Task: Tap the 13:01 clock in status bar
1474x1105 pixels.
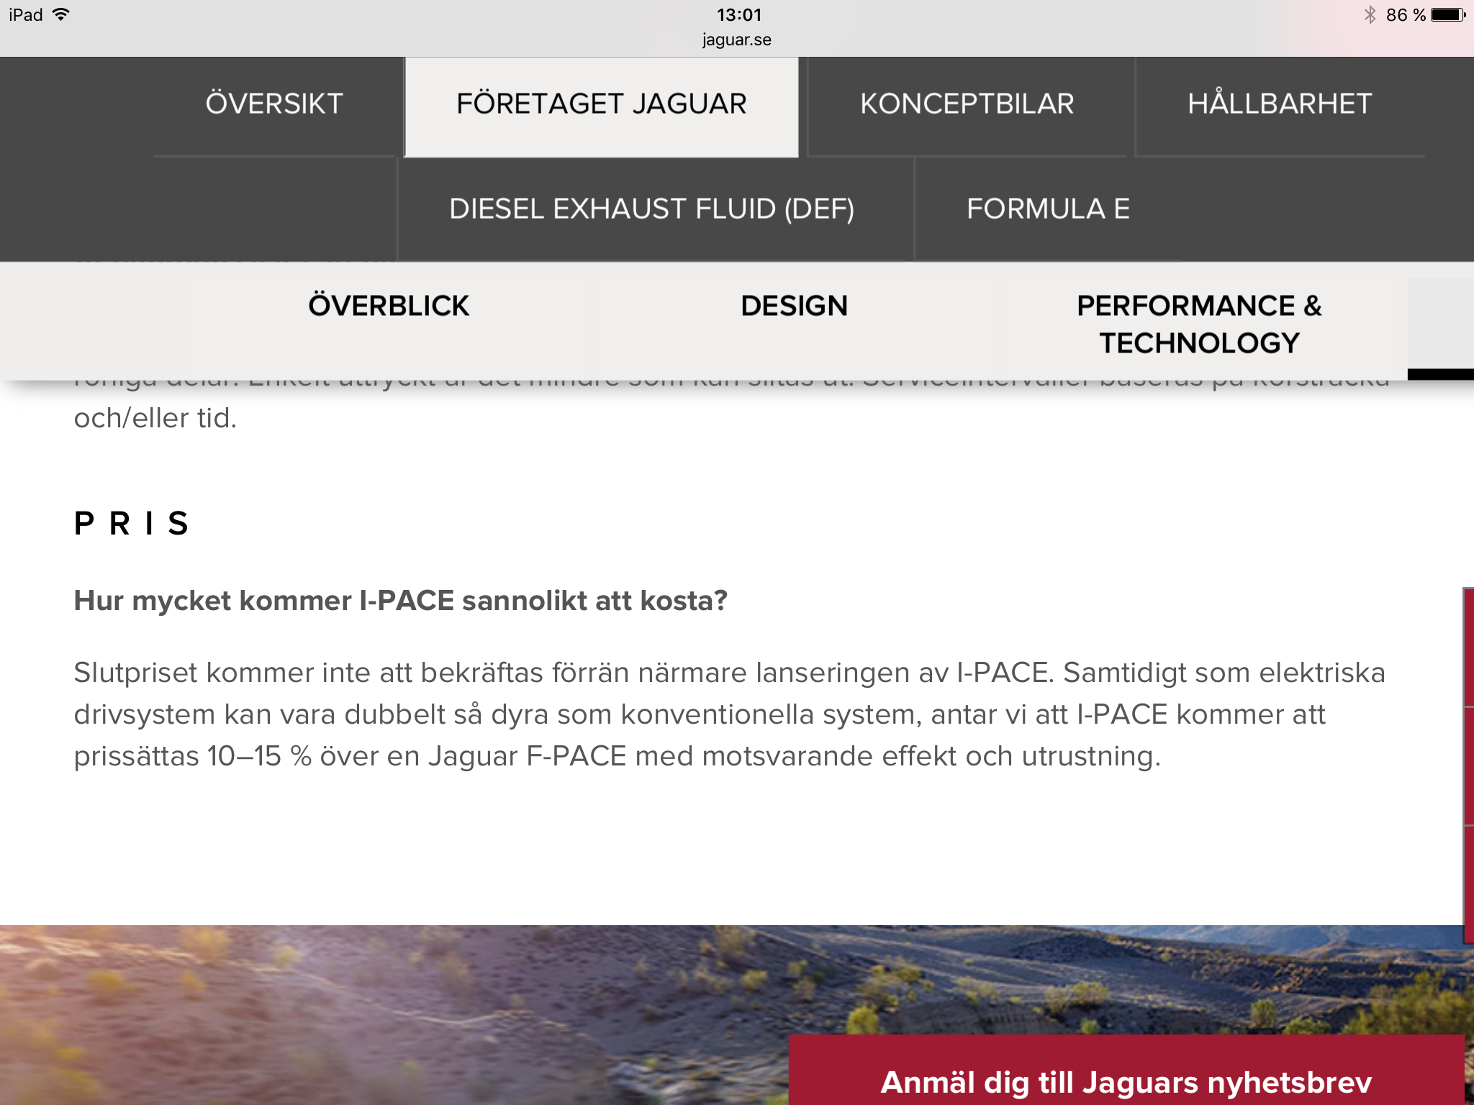Action: [738, 14]
